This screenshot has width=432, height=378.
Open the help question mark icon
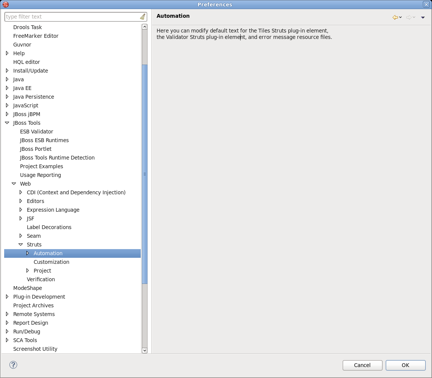[13, 365]
